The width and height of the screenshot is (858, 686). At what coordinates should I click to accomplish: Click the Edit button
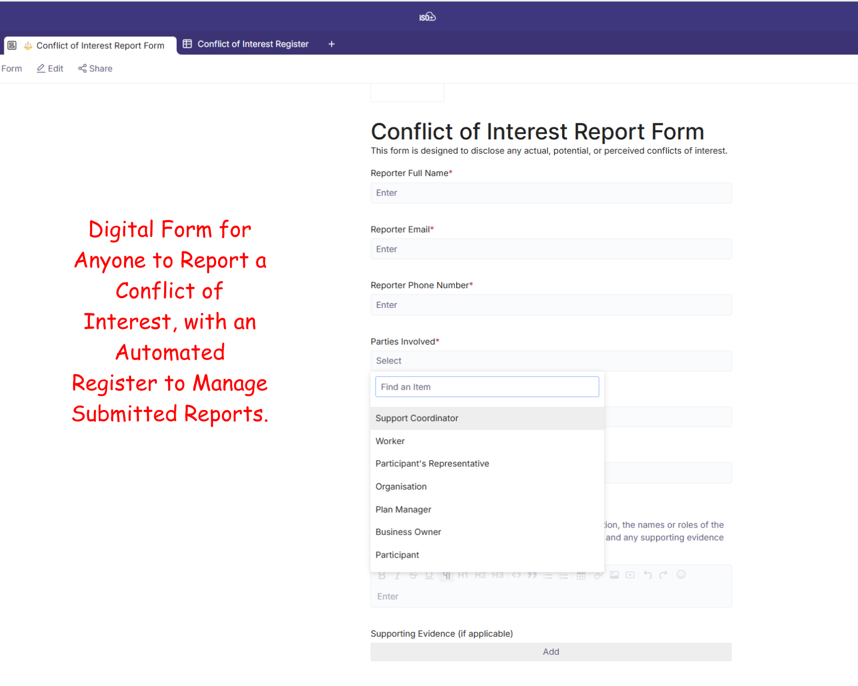pos(50,69)
